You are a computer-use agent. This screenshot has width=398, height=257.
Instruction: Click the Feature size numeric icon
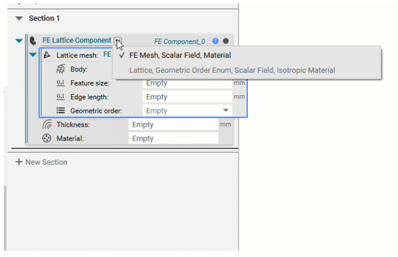click(60, 83)
